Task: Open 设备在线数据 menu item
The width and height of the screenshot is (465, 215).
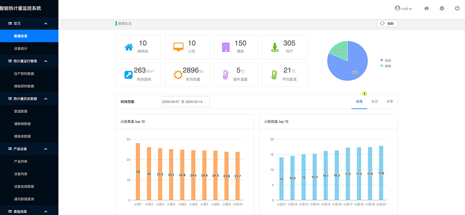Action: (29, 186)
